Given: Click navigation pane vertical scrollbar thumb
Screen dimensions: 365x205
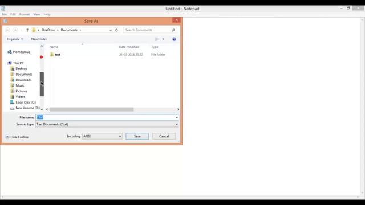Looking at the screenshot, I should coord(42,84).
